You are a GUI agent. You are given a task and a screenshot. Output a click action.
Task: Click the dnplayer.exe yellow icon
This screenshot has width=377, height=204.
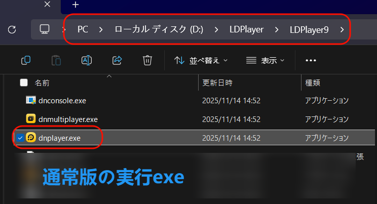click(x=31, y=138)
